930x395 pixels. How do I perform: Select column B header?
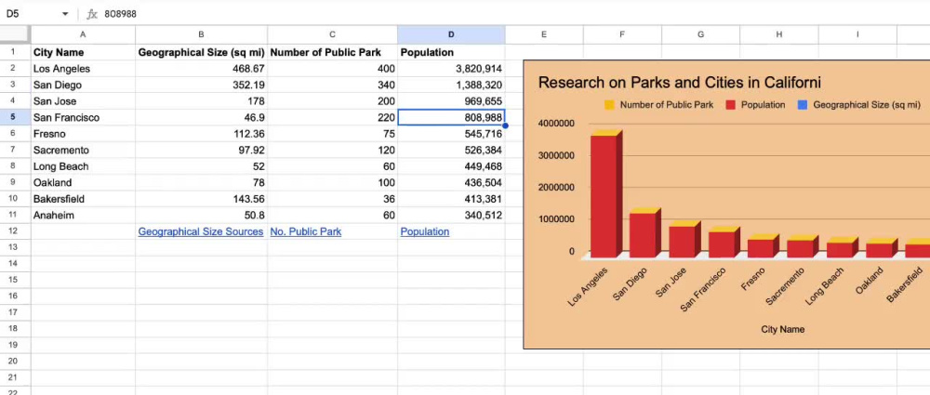click(201, 35)
